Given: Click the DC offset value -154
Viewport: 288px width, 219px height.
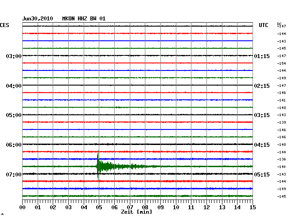Looking at the screenshot, I should click(281, 63).
